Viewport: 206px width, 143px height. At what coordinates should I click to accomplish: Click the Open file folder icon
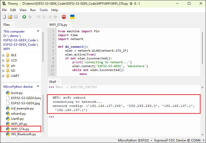(x=10, y=17)
